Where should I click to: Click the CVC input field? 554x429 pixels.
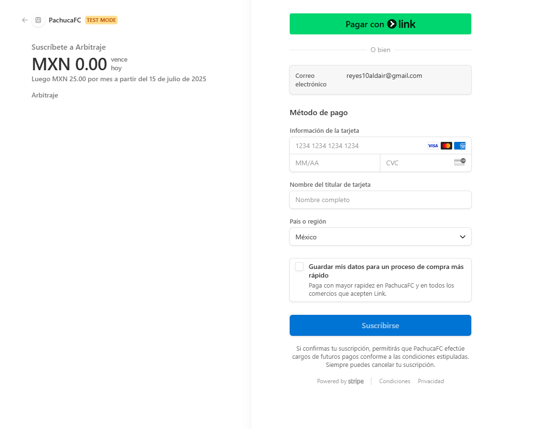(x=416, y=163)
